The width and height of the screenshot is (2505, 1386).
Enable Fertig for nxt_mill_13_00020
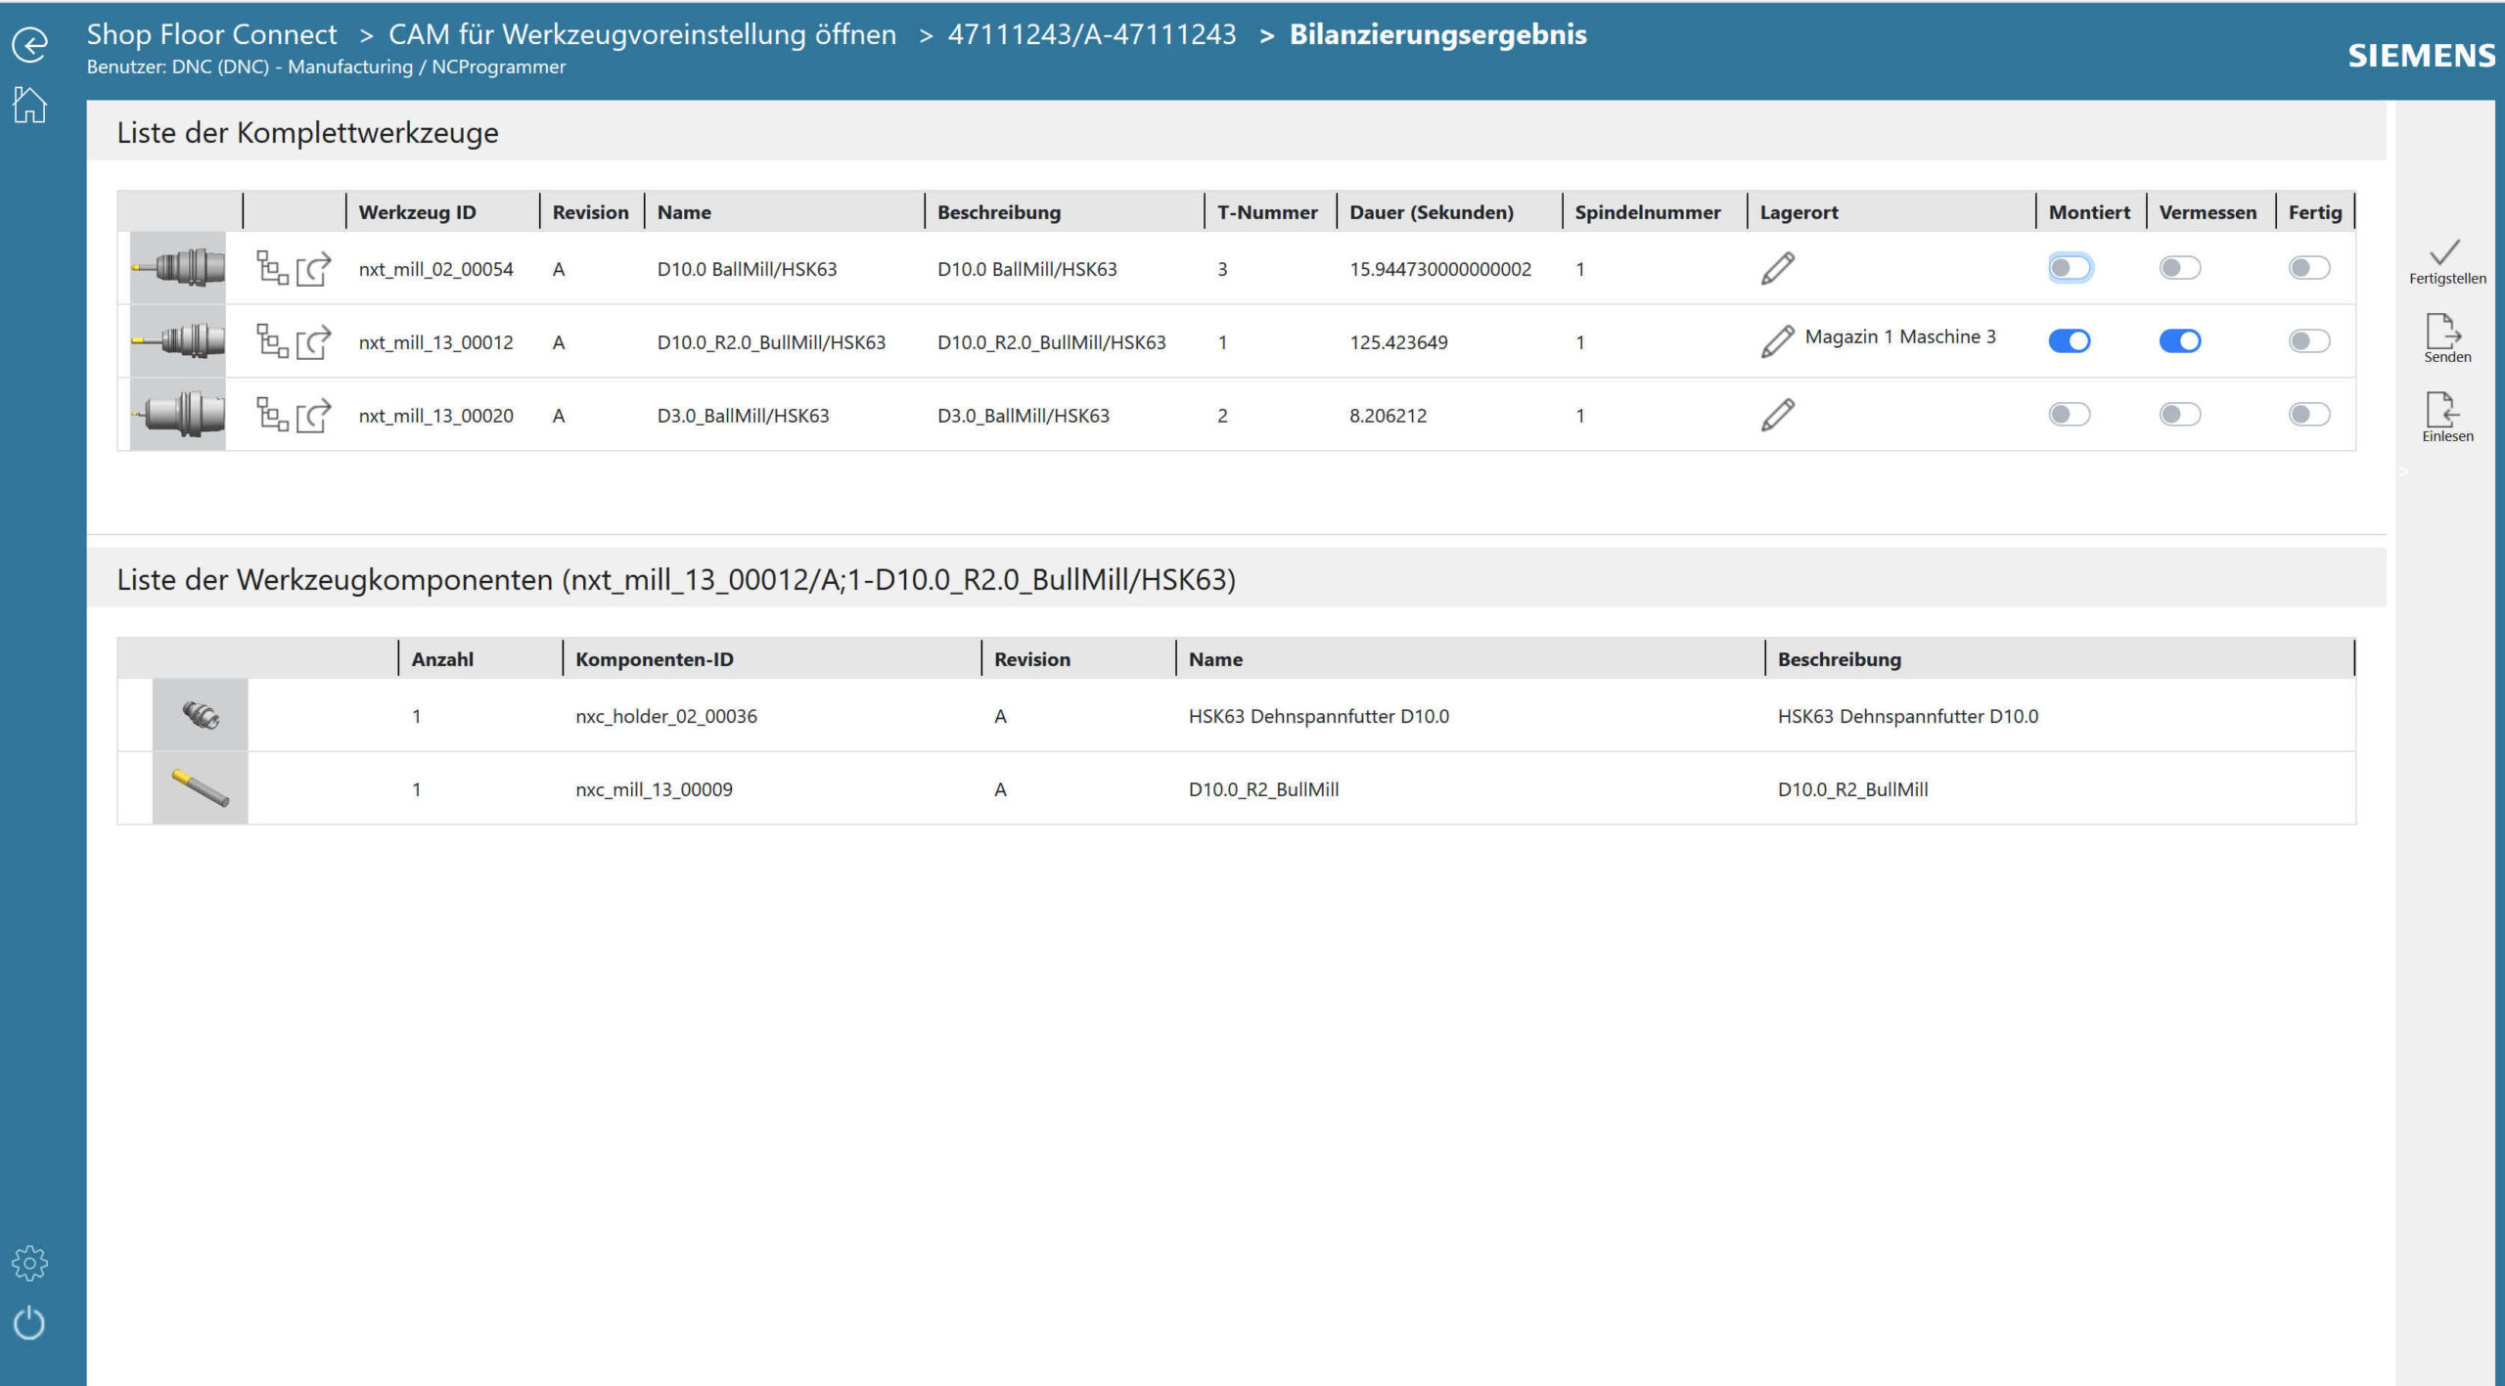click(2309, 415)
